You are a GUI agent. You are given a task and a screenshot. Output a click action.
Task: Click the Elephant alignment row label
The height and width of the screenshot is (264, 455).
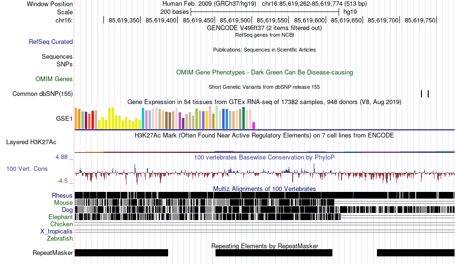pyautogui.click(x=60, y=217)
